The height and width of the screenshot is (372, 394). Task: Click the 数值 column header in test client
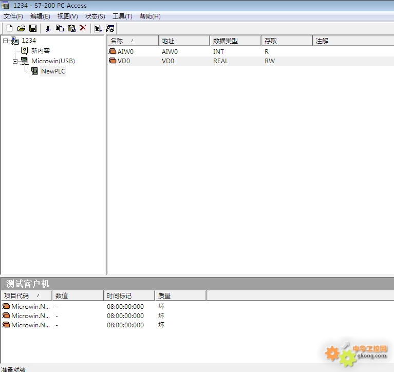(78, 295)
